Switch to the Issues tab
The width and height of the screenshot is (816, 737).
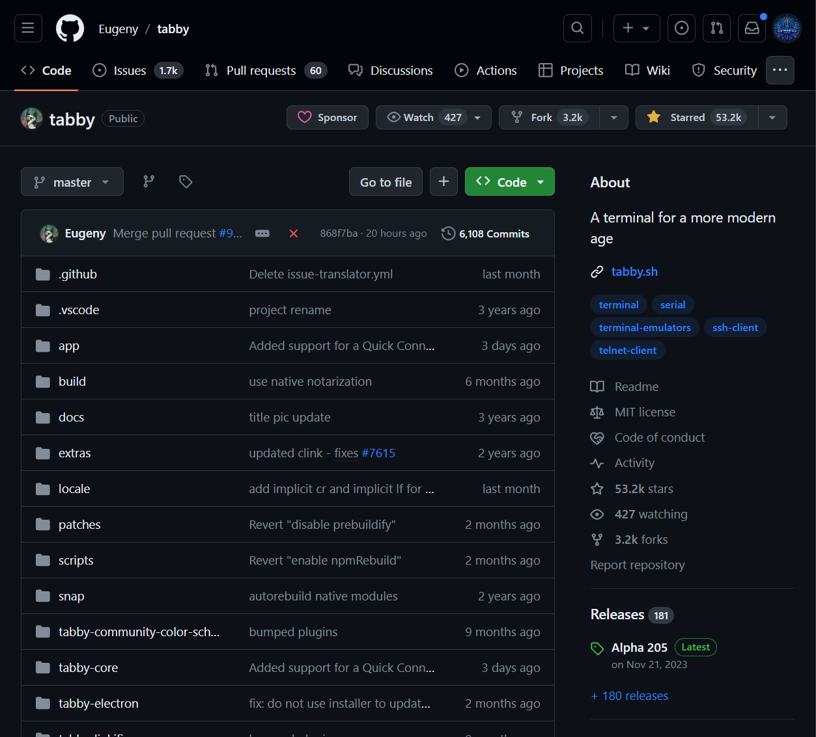[137, 70]
